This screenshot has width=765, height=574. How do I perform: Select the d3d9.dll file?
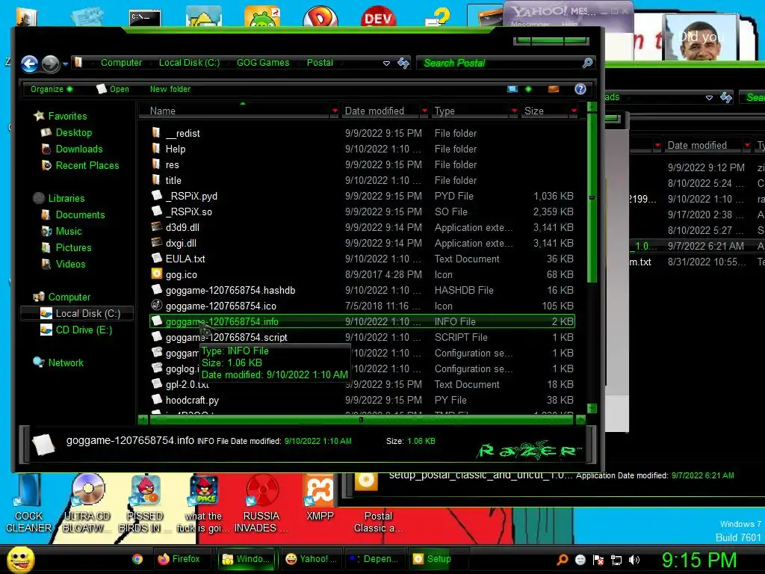click(x=362, y=227)
